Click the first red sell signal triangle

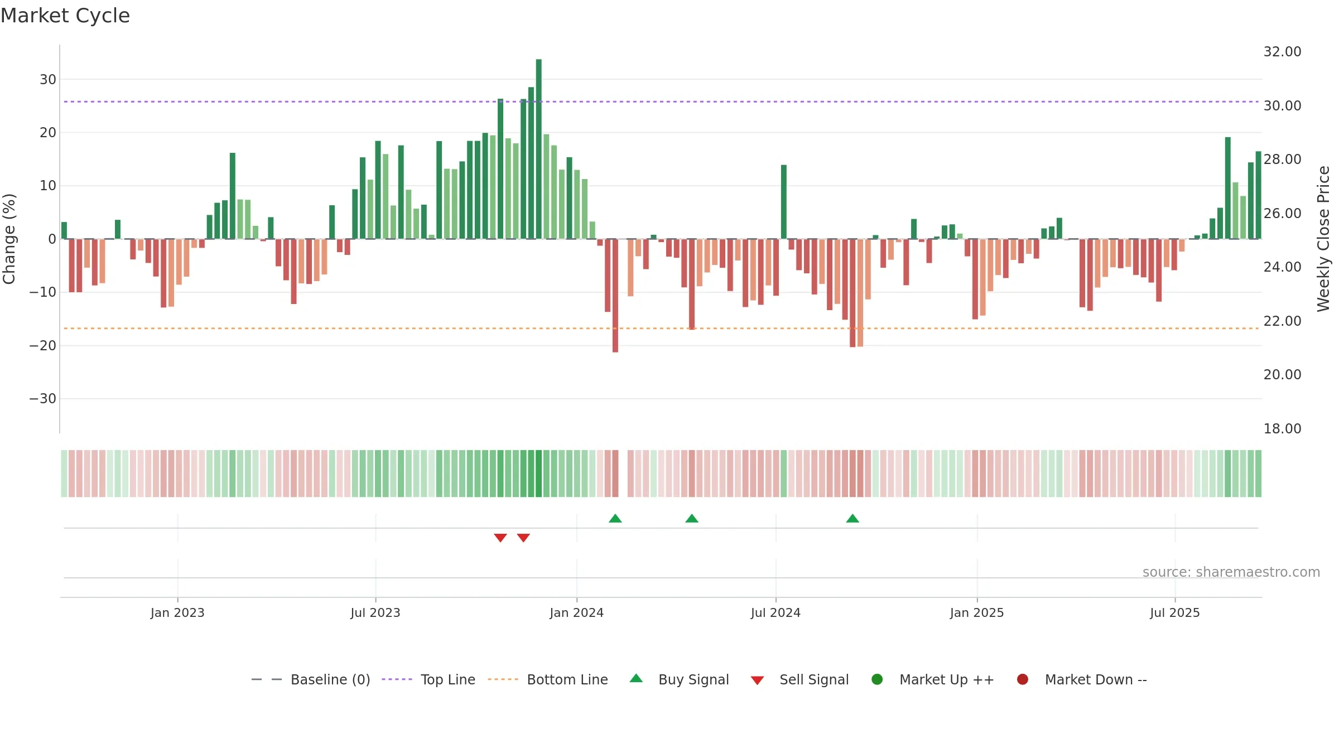coord(500,538)
